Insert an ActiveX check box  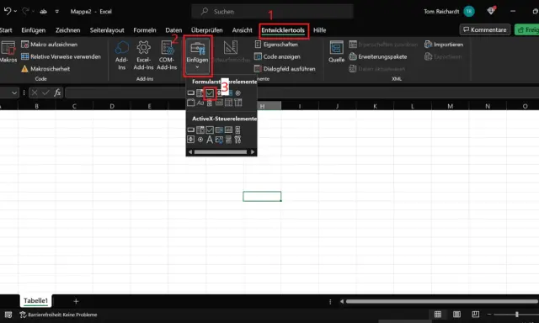(x=210, y=130)
